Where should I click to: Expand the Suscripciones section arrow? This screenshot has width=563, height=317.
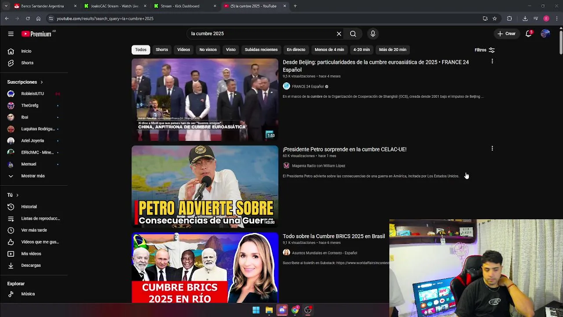[x=42, y=82]
